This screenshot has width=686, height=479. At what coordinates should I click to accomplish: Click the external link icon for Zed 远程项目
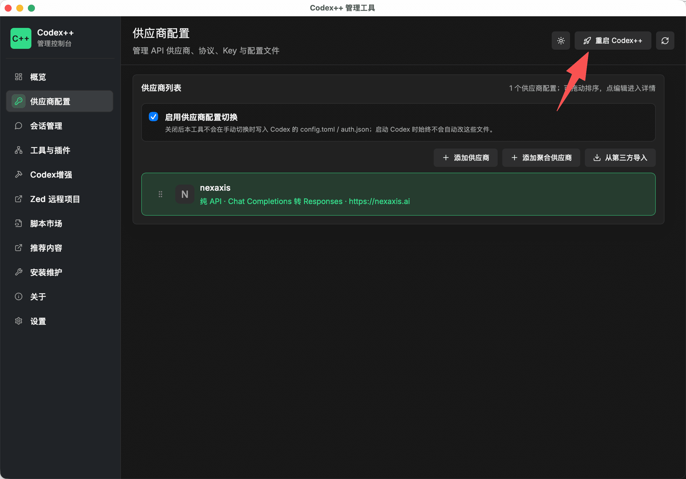click(19, 199)
